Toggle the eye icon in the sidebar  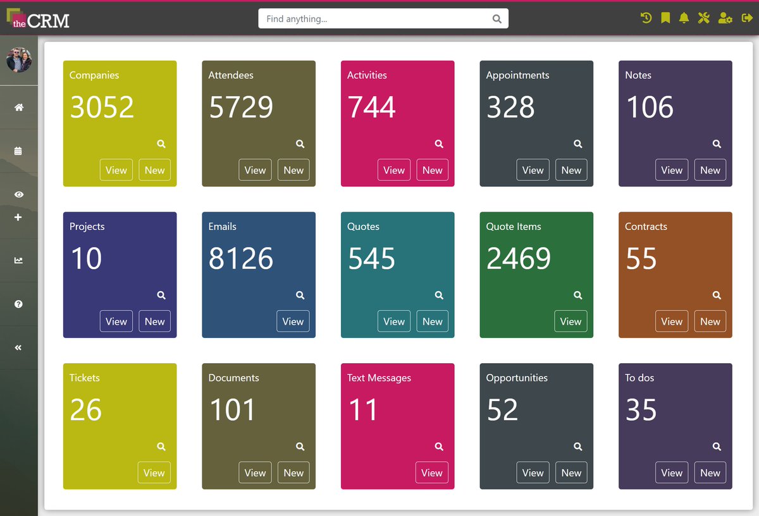tap(19, 194)
